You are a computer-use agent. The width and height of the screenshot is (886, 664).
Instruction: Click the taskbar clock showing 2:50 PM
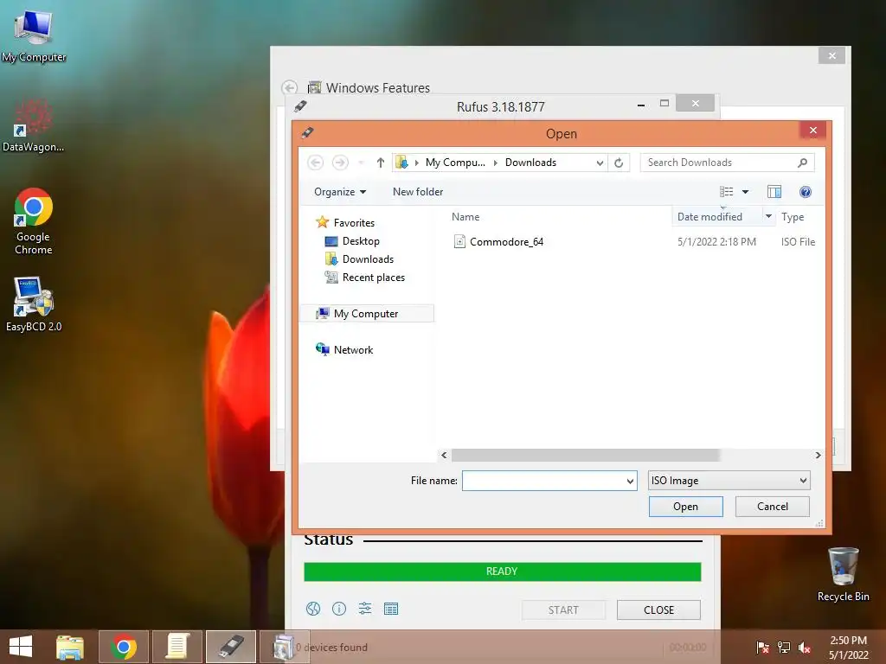point(848,648)
